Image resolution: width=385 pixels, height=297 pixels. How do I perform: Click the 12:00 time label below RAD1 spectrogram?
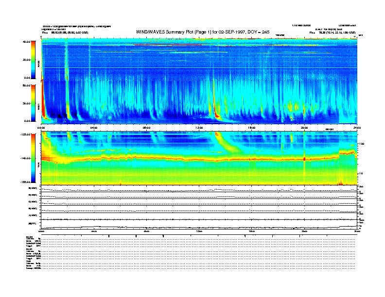click(x=199, y=128)
